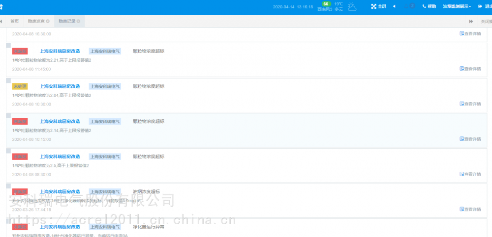Click the timestamp 2020-04-08 10:15:00
492x237 pixels.
coord(31,139)
